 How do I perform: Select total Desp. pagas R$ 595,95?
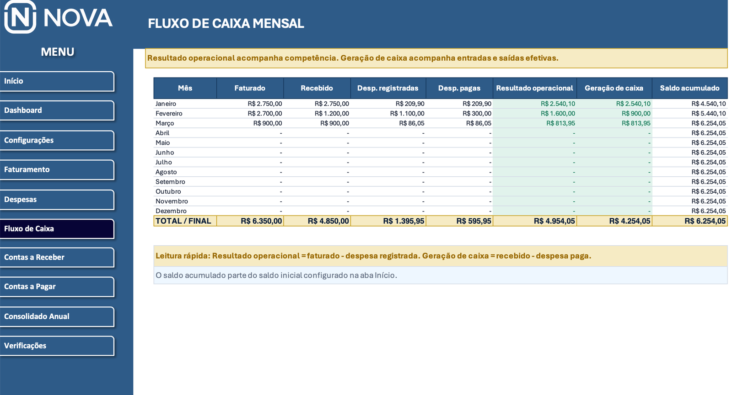474,221
